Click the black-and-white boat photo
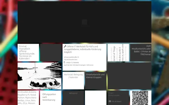The height and width of the screenshot is (105, 169). (x=39, y=76)
